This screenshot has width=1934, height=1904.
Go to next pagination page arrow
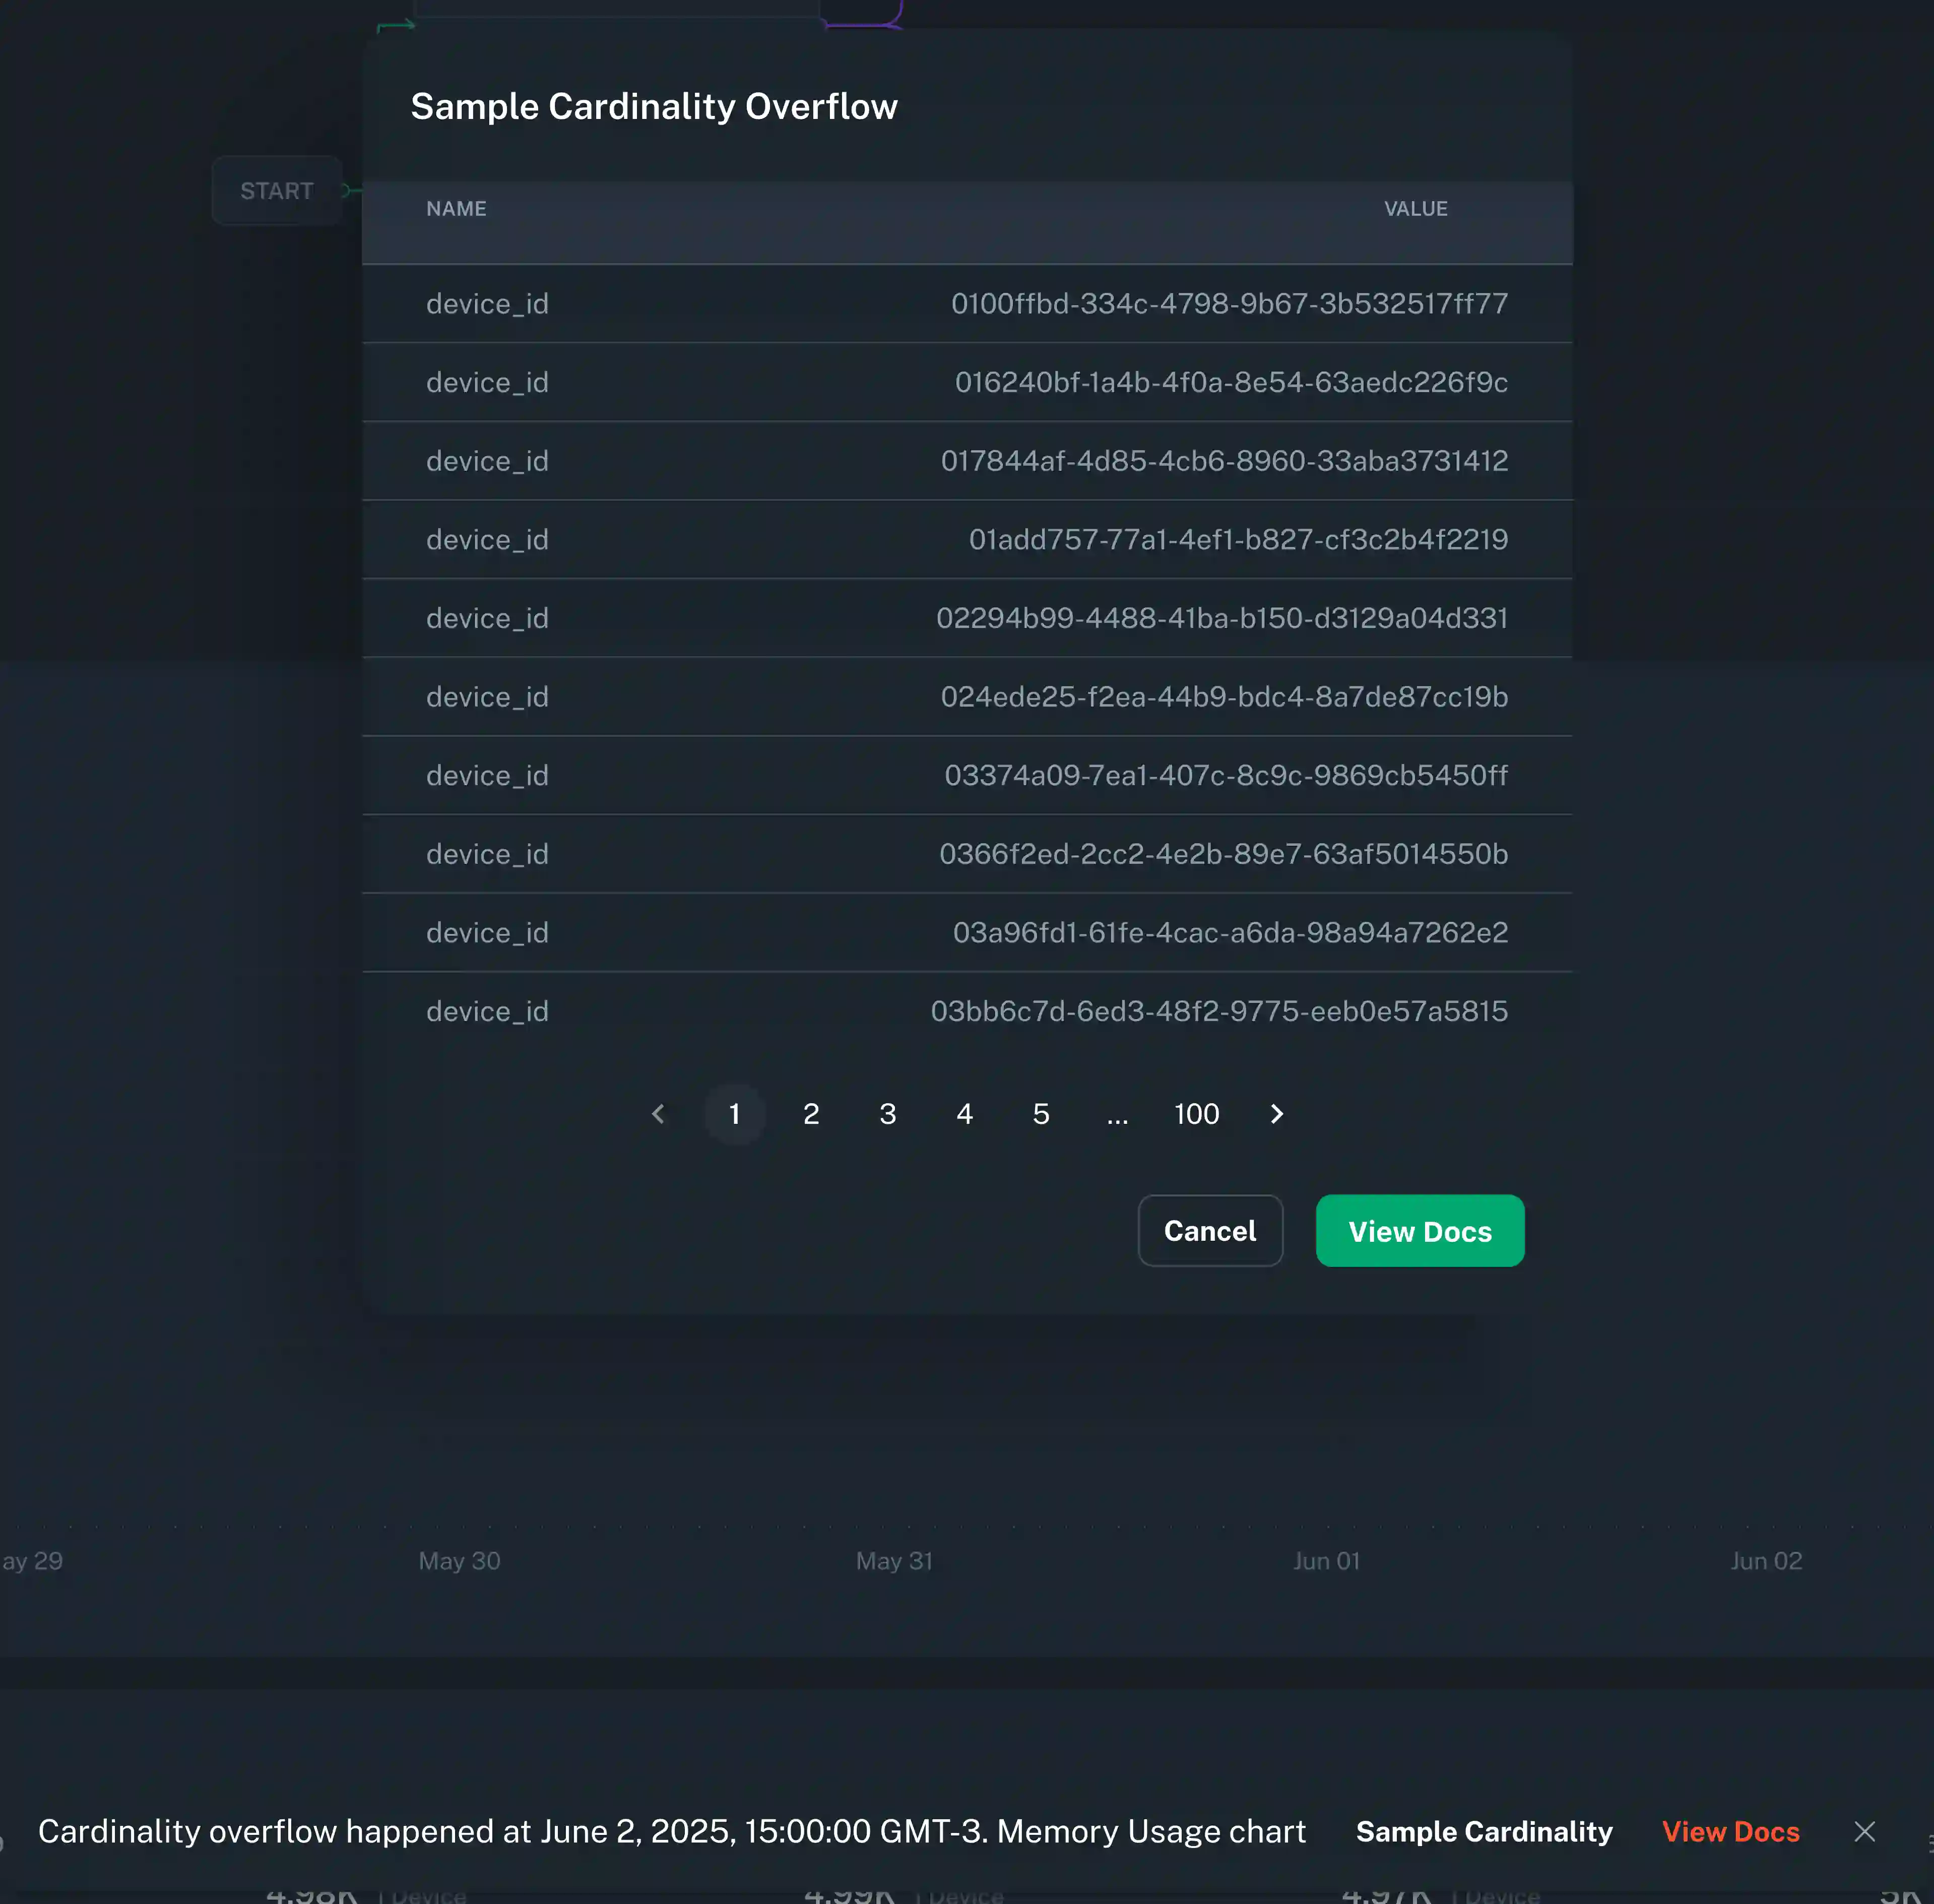1276,1114
